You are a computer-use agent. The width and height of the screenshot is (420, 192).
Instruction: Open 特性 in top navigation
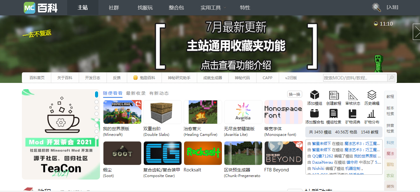[245, 7]
